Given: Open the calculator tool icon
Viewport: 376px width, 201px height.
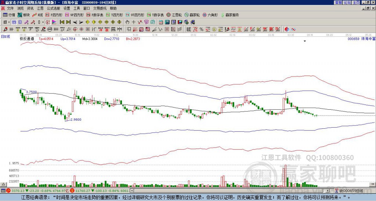Looking at the screenshot, I should click(x=167, y=22).
